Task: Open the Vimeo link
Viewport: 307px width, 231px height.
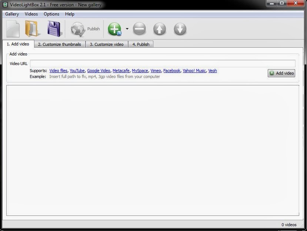Action: pyautogui.click(x=156, y=71)
